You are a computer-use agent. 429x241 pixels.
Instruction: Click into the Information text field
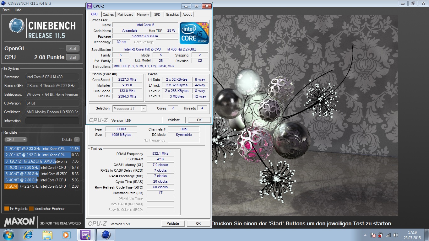click(x=52, y=121)
